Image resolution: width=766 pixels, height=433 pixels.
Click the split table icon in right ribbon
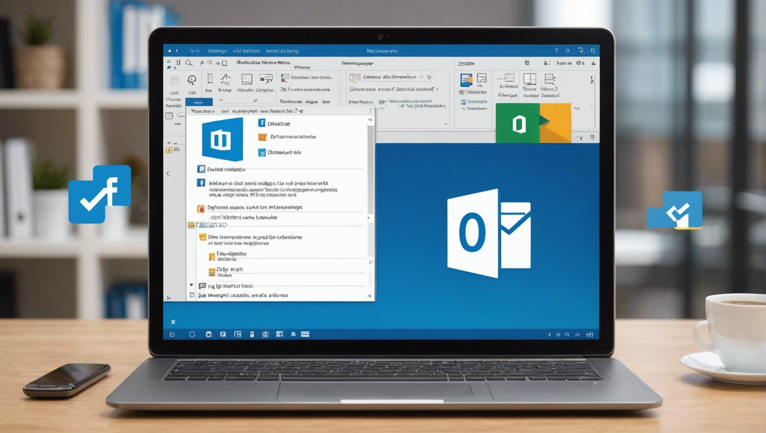tap(529, 79)
